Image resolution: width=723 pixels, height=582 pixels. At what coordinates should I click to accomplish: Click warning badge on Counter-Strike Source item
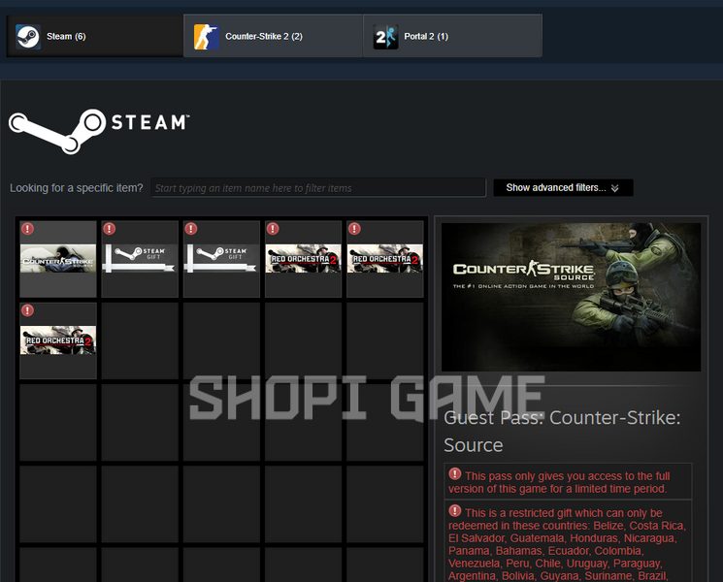click(x=28, y=229)
